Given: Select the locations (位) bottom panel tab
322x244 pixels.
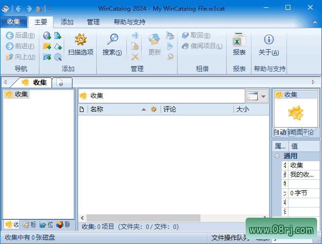Looking at the screenshot, I should 46,225.
